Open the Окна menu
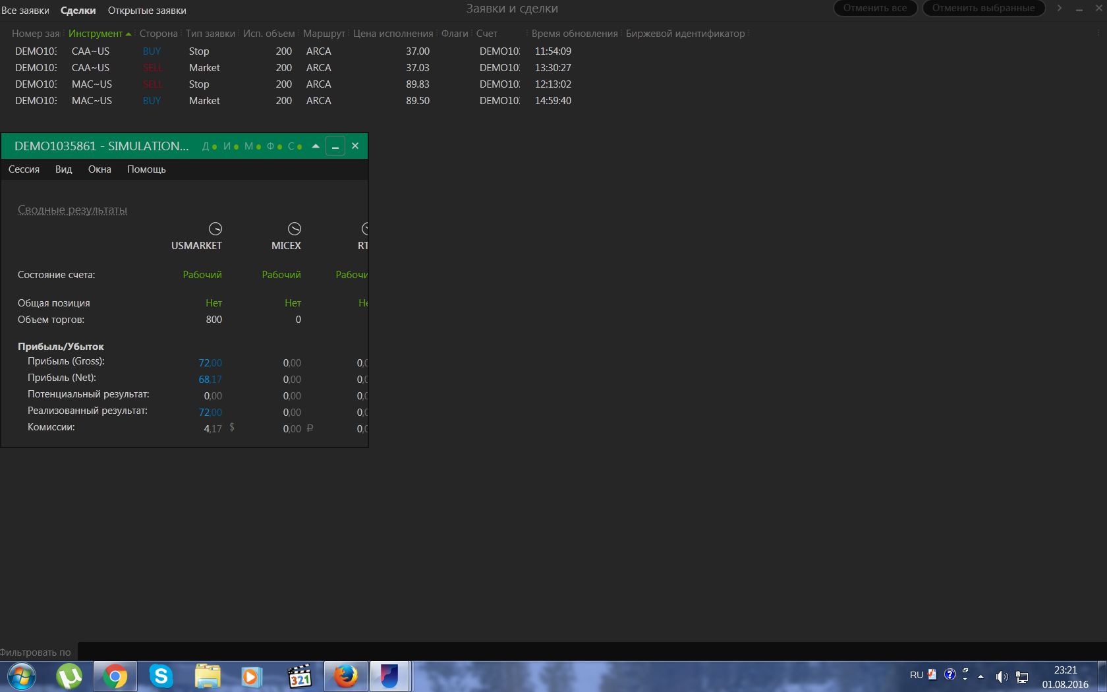This screenshot has height=692, width=1107. 99,169
